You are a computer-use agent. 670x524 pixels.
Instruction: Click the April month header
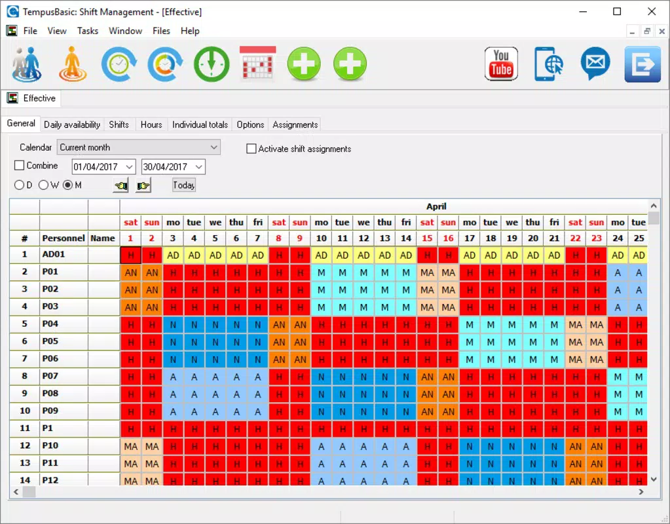436,206
